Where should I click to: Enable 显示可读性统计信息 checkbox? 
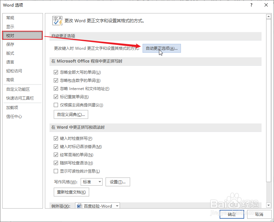pyautogui.click(x=56, y=171)
